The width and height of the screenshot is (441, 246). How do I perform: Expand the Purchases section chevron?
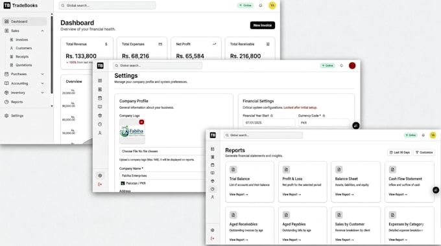point(42,74)
